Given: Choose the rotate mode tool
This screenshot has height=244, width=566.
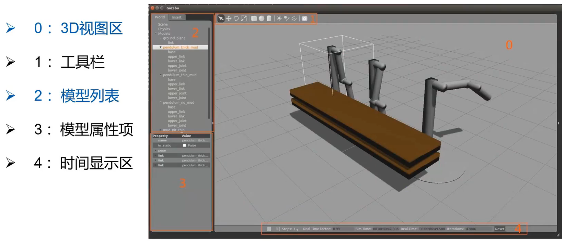Looking at the screenshot, I should point(236,18).
